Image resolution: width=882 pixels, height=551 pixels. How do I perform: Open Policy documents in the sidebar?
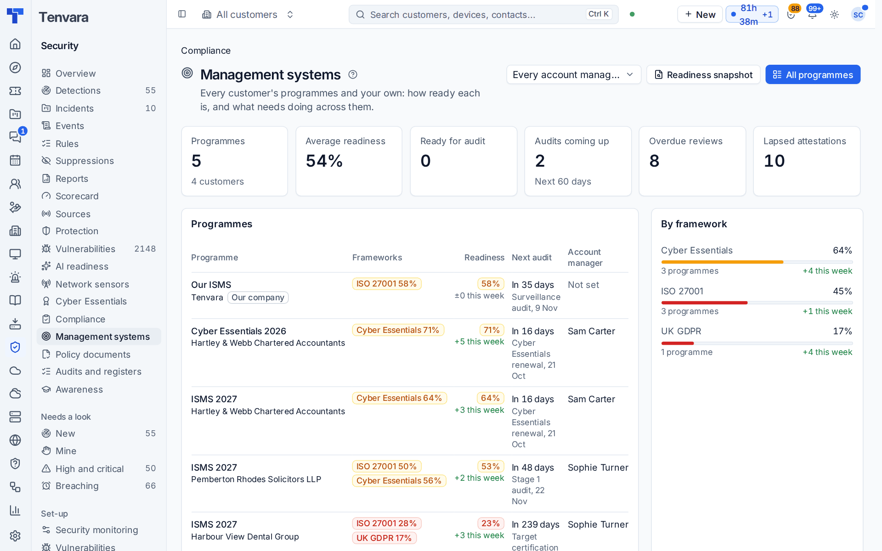(99, 354)
